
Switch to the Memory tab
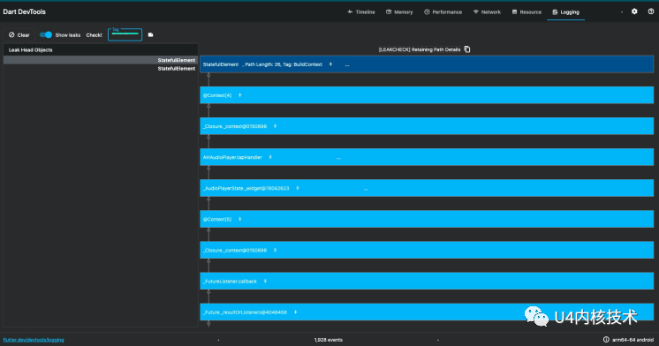tap(399, 12)
